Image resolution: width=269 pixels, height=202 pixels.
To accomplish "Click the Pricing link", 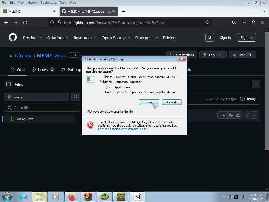I will point(169,38).
